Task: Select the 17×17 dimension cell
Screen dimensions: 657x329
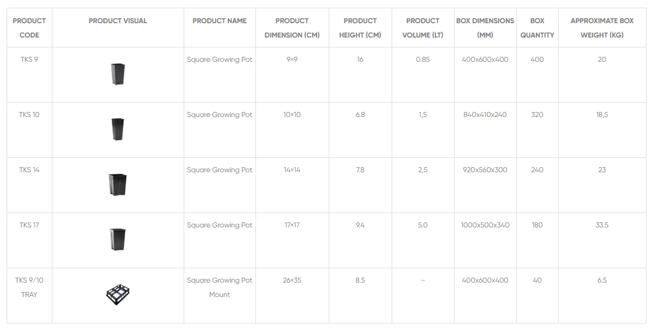Action: (x=292, y=225)
